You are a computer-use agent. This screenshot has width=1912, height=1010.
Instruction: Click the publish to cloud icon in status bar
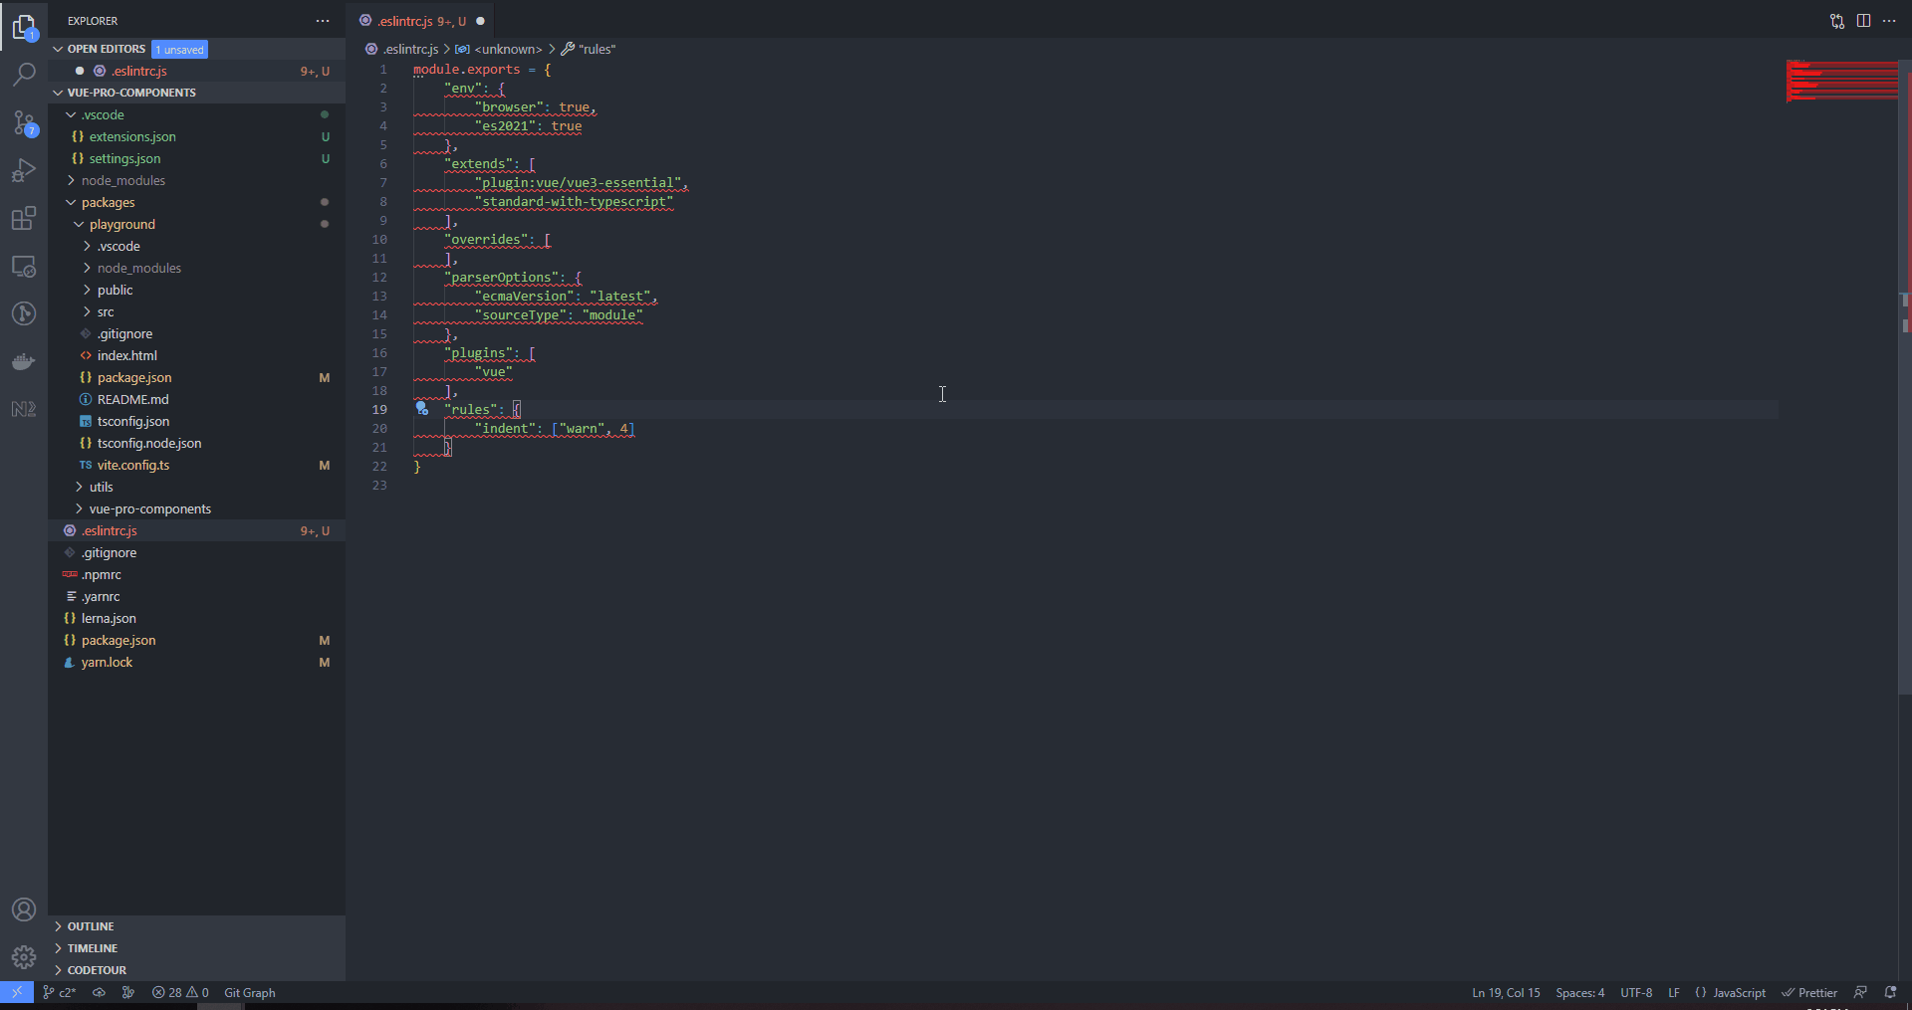[99, 992]
